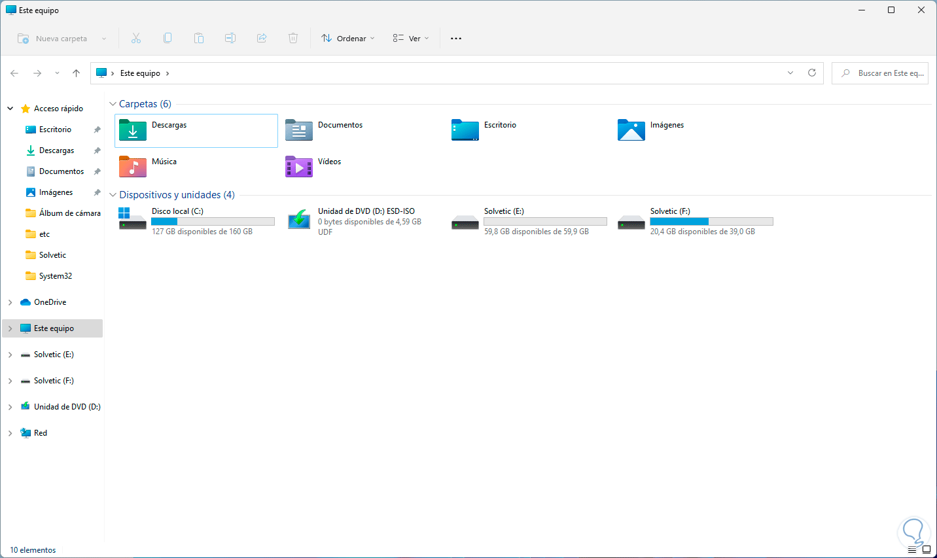This screenshot has height=558, width=937.
Task: Go up one level with up arrow
Action: tap(76, 73)
